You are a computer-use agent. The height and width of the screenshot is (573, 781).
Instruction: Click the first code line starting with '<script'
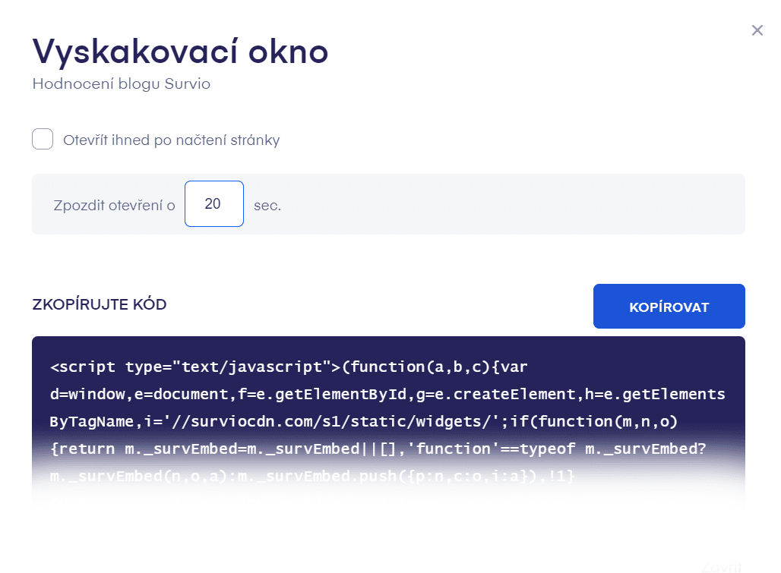(289, 367)
